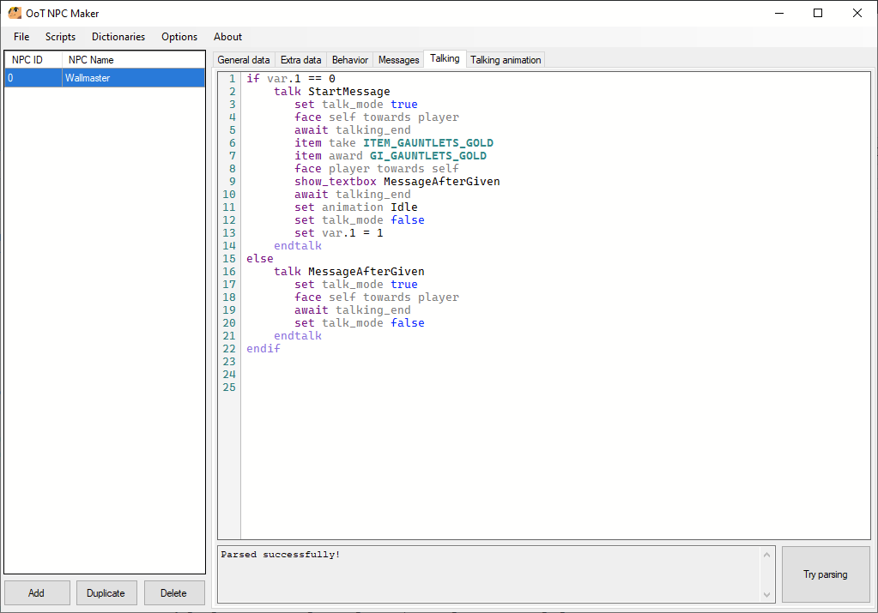Place the cursor on the endif line
Screen dimensions: 878x613
tap(263, 348)
